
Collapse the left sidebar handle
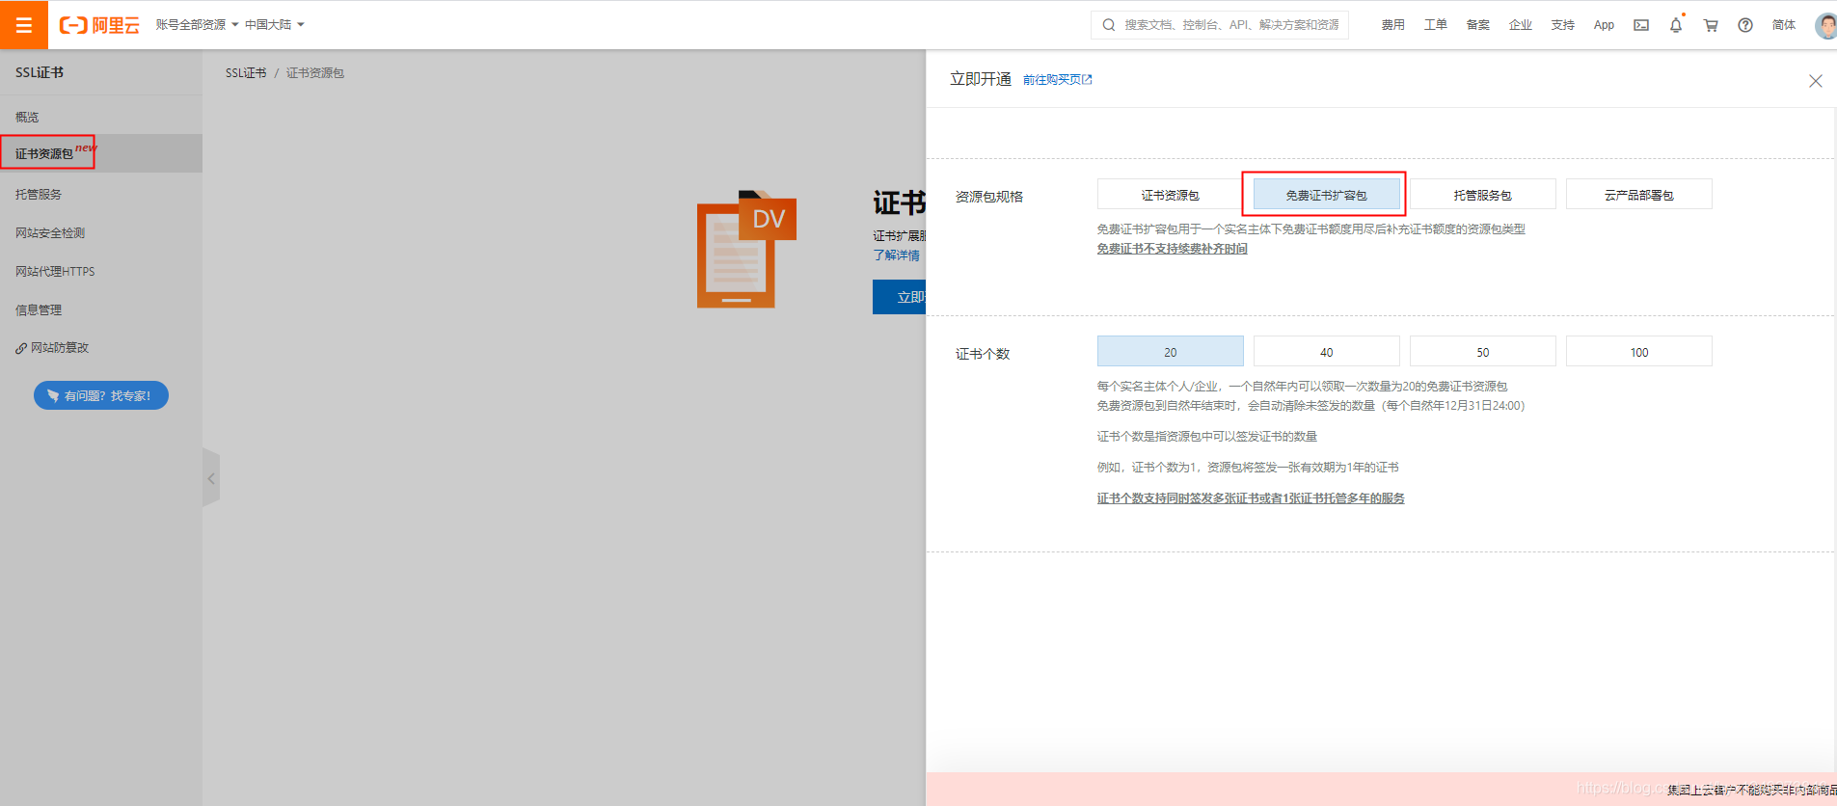pos(211,478)
